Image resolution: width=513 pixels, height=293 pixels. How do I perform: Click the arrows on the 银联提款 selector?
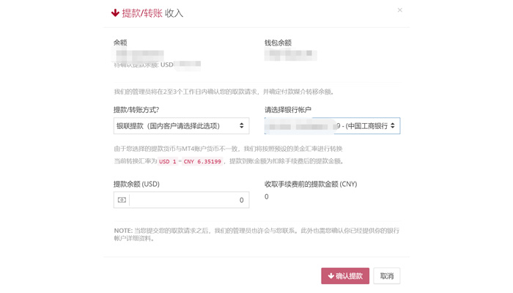(x=241, y=125)
